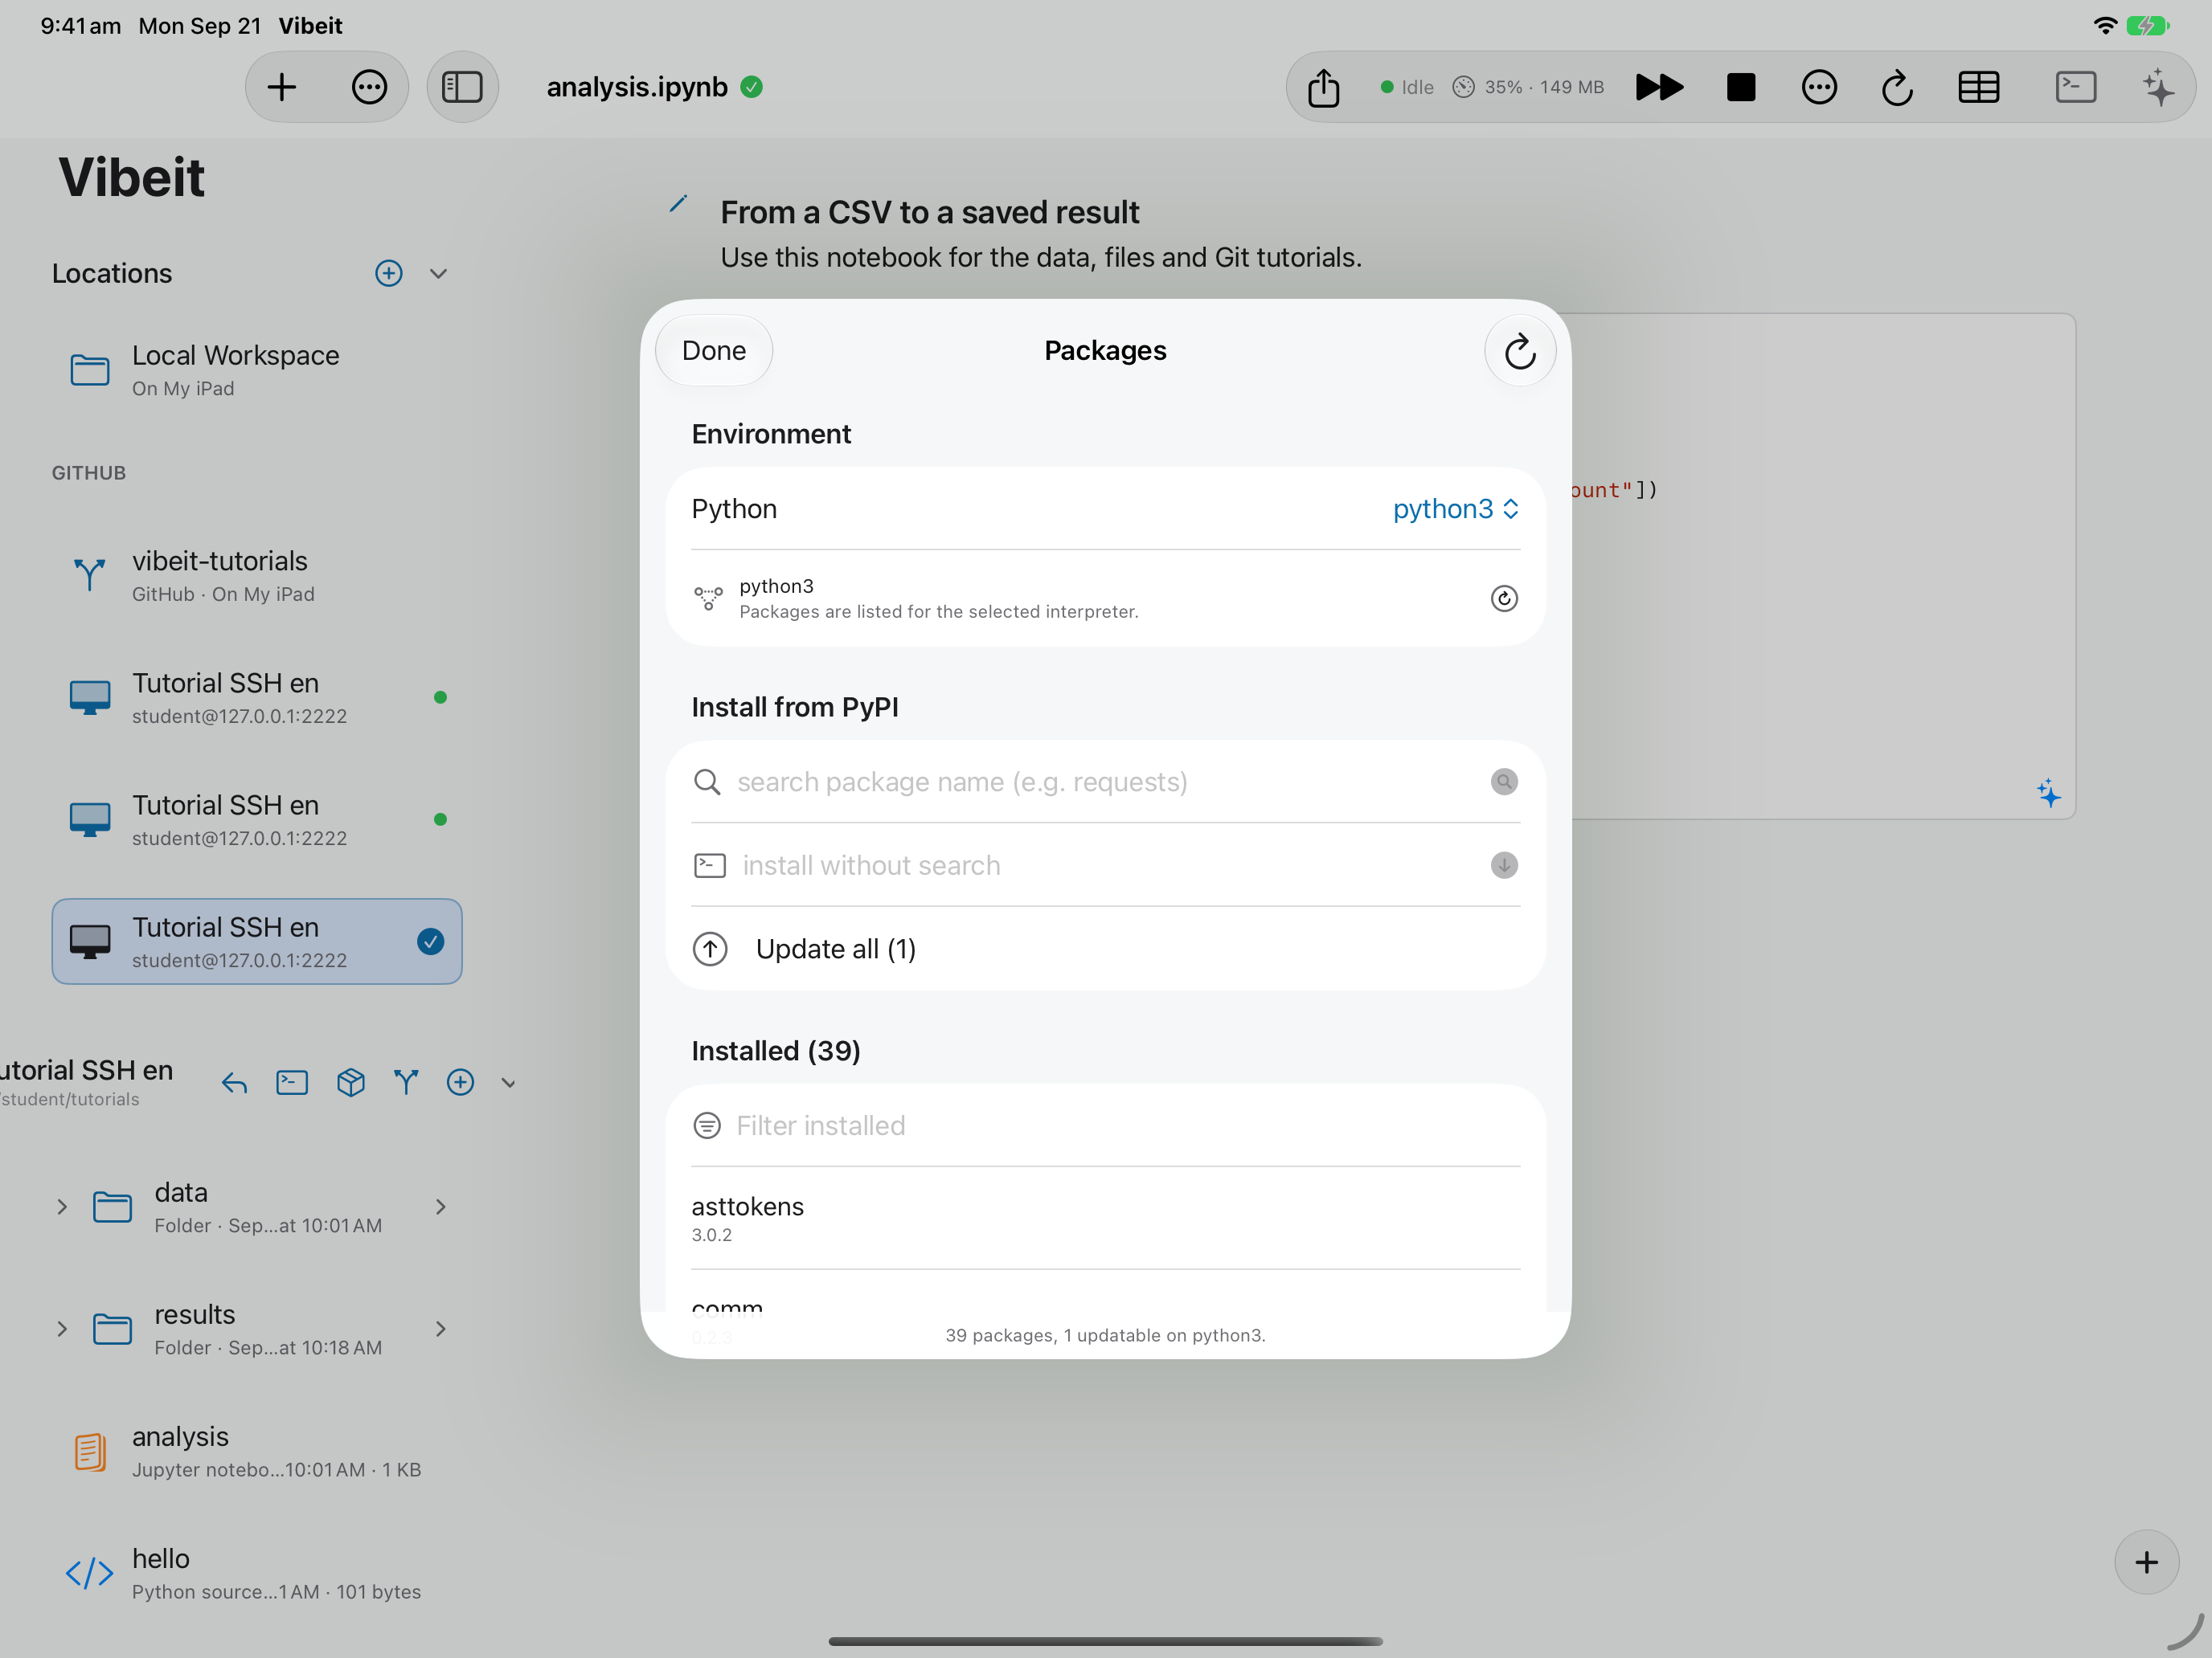Expand the data folder disclosure arrow
The height and width of the screenshot is (1658, 2212).
pos(62,1207)
